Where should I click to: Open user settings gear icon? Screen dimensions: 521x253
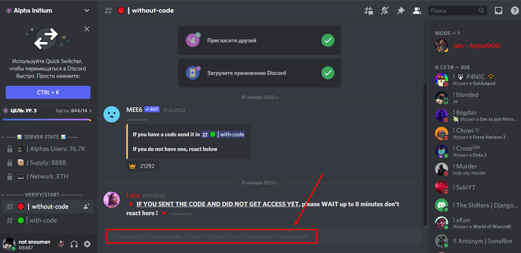point(87,244)
